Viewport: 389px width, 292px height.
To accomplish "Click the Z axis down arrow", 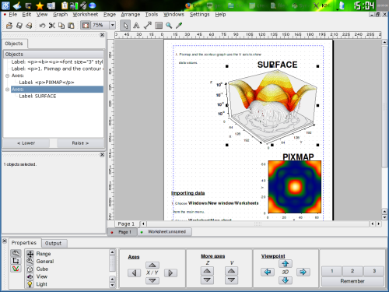I will coord(207,280).
